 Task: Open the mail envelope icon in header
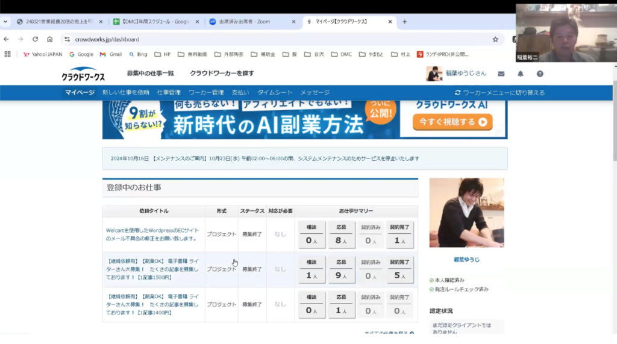(501, 73)
